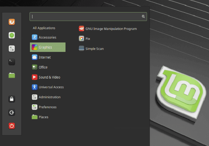Open Software Manager green grid icon
Viewport: 209px width, 146px height.
pos(12,35)
